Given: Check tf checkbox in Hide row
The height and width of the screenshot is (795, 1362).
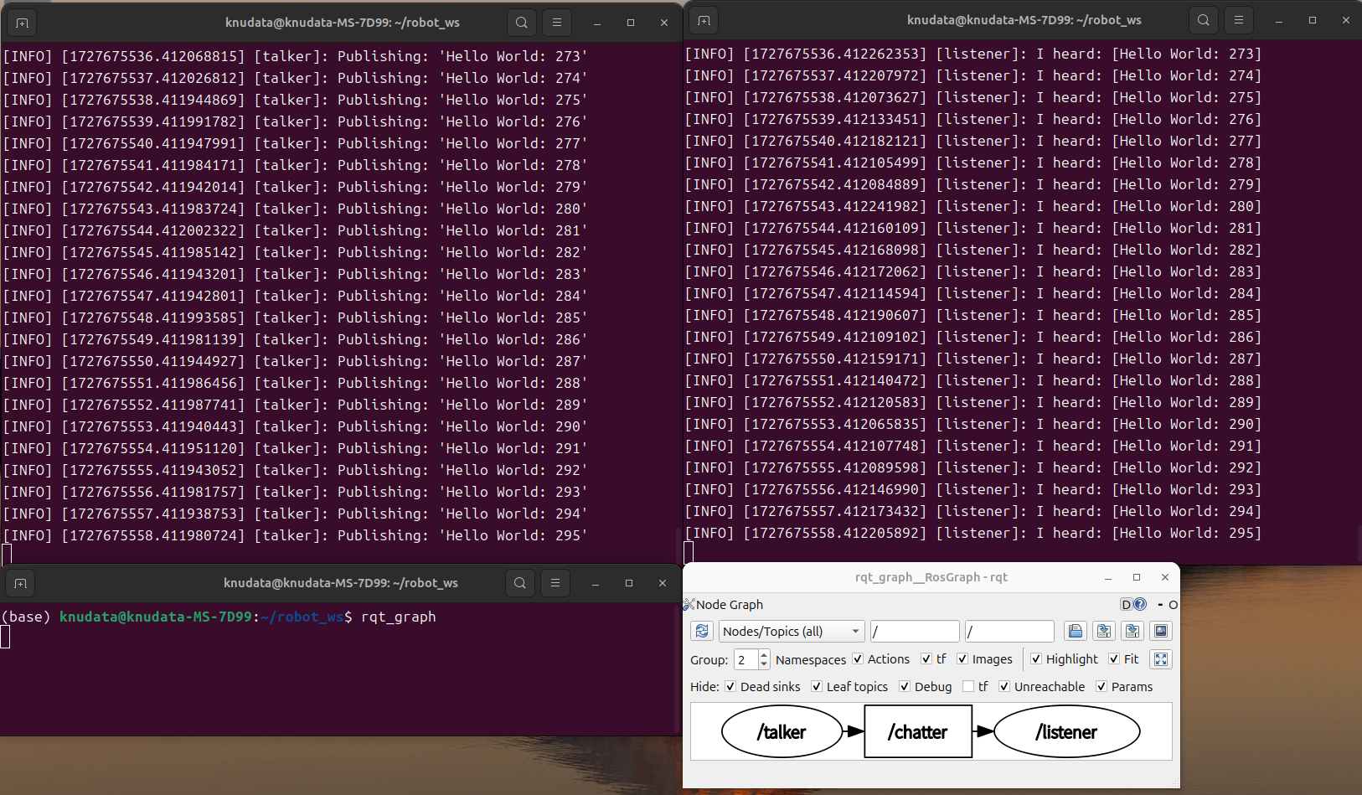Looking at the screenshot, I should [968, 686].
